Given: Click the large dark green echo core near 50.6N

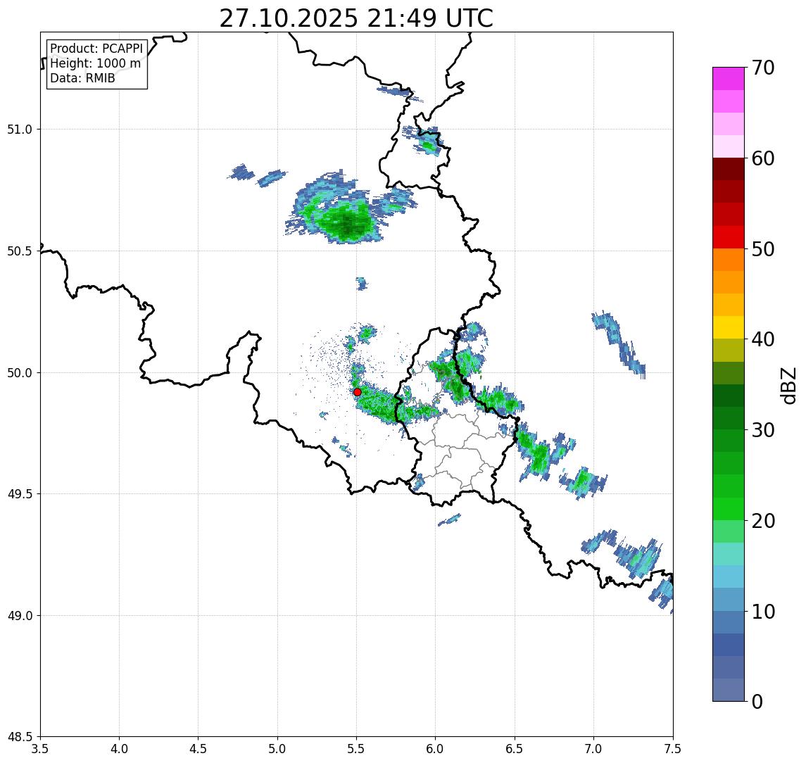Looking at the screenshot, I should click(347, 224).
